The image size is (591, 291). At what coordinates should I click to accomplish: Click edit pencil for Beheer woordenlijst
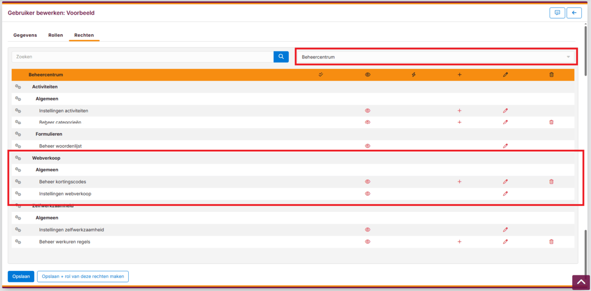[x=505, y=146]
